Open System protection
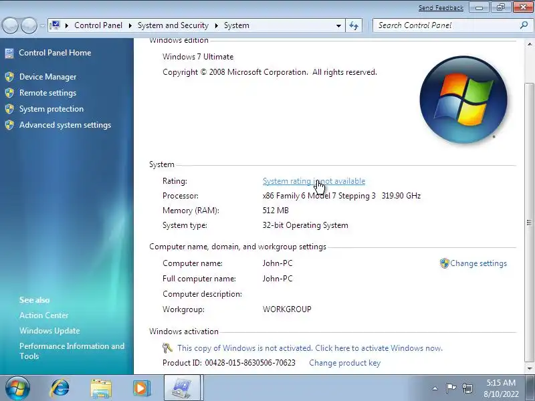 point(51,109)
